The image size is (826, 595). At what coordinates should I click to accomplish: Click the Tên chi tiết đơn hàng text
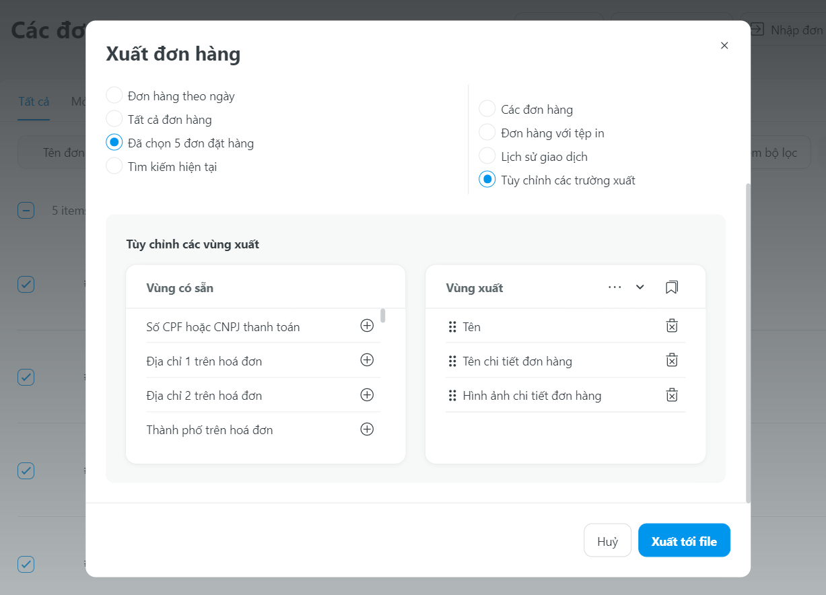pos(517,361)
